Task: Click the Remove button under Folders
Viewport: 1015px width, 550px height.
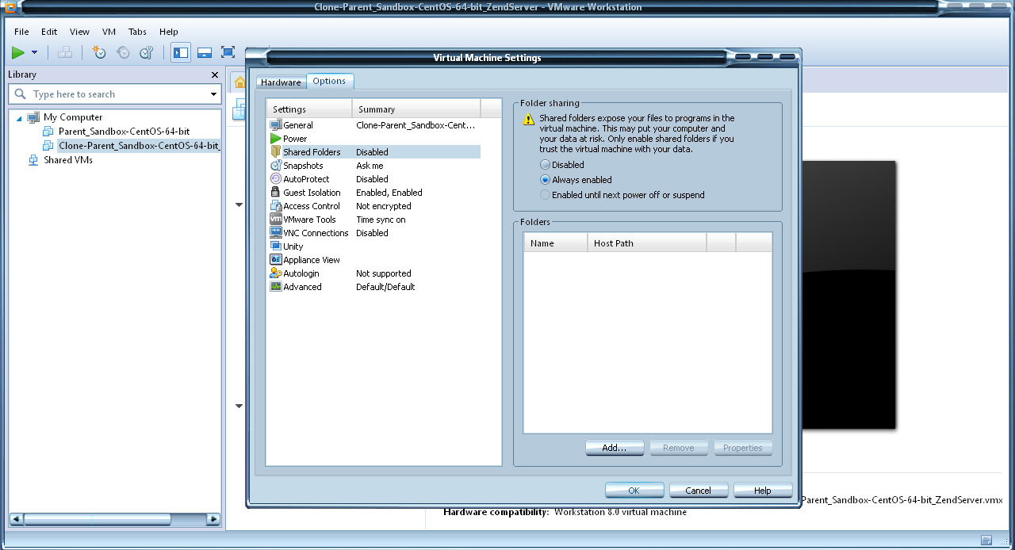Action: coord(679,448)
